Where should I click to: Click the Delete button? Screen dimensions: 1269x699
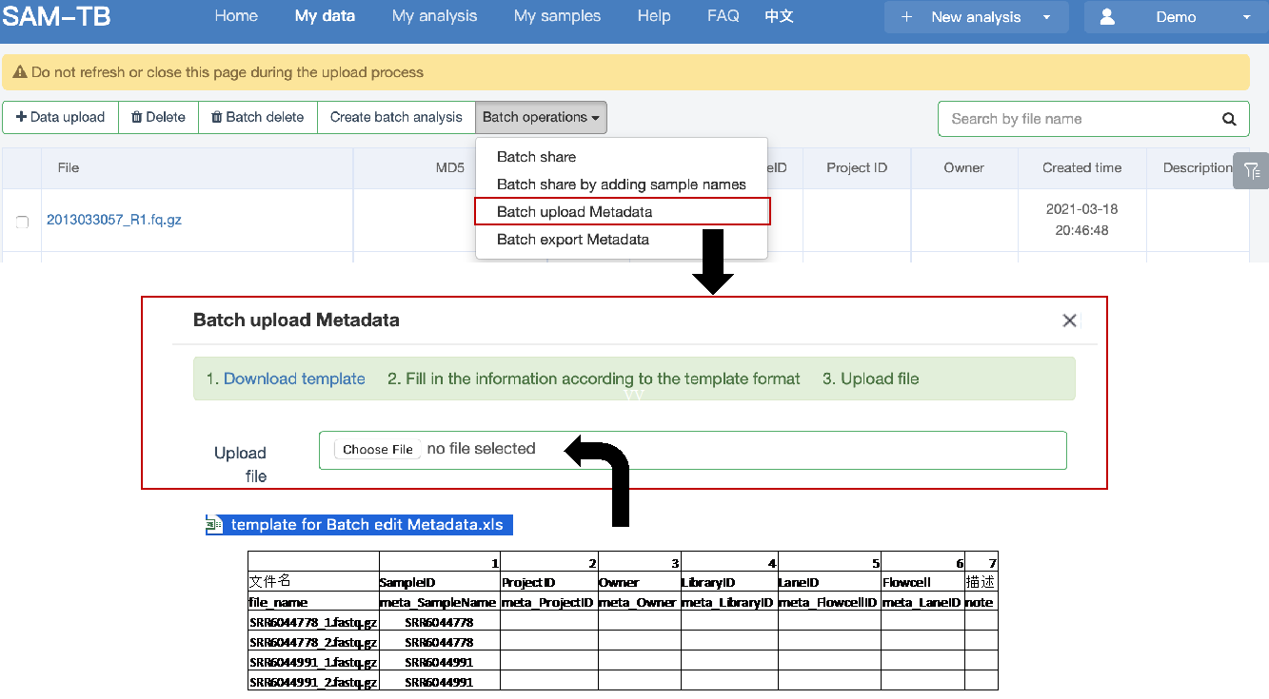158,117
